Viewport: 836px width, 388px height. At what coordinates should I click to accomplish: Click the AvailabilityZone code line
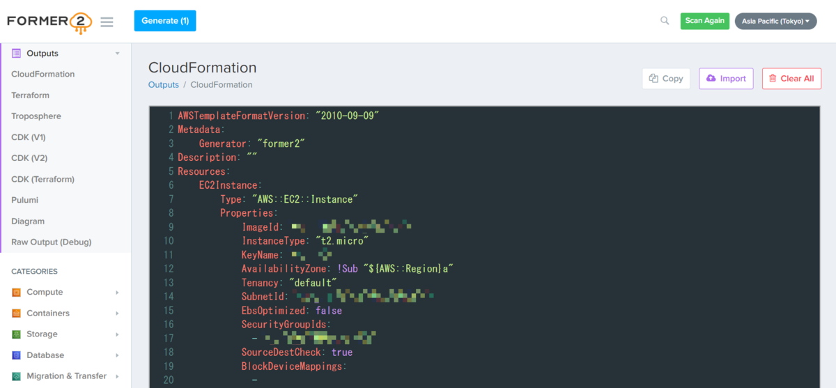click(x=348, y=269)
